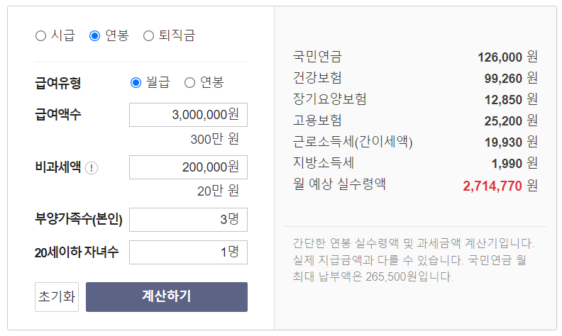The image size is (562, 336).
Task: Click the 비과세액 info icon
Action: pyautogui.click(x=92, y=167)
